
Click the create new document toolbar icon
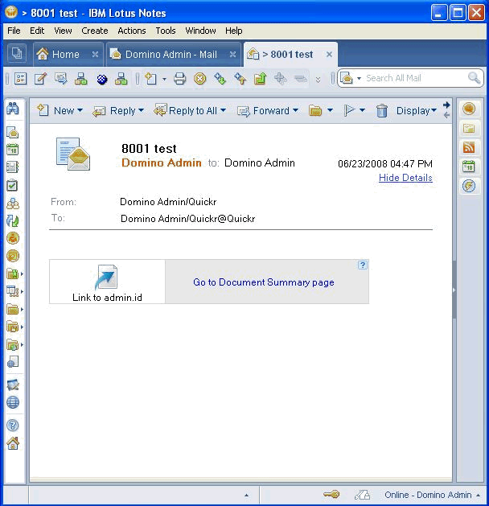150,78
